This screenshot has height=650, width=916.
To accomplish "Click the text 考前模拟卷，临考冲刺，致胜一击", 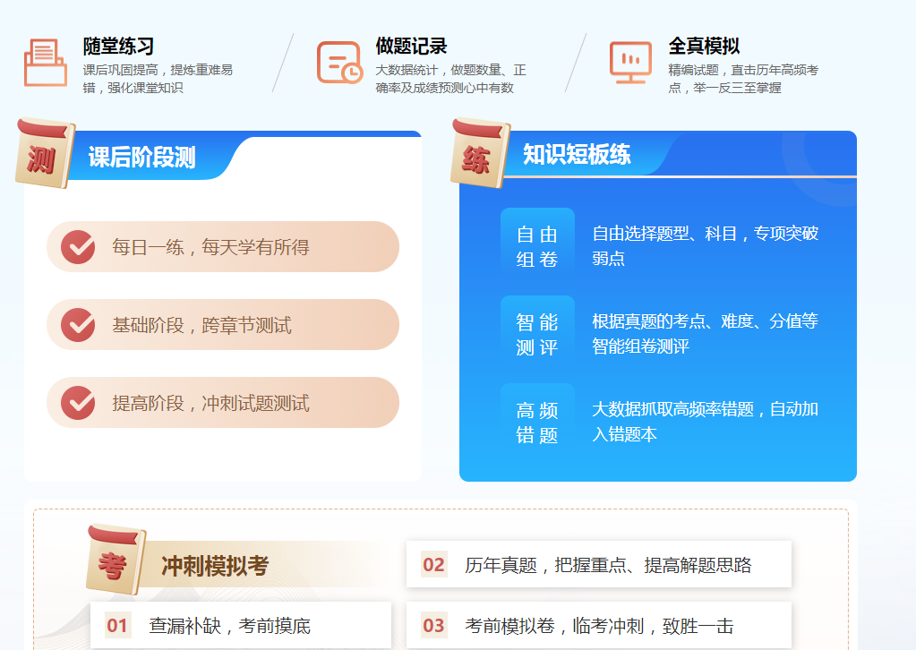I will (599, 626).
